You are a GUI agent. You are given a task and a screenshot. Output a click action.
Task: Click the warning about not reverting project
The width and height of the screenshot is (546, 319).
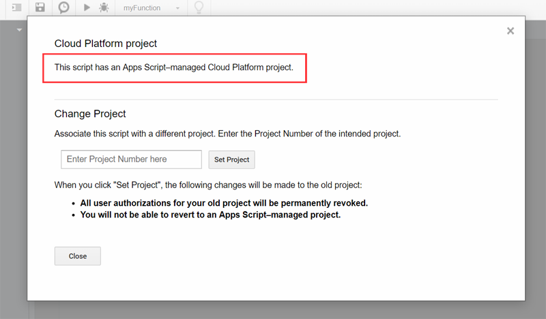pos(210,215)
